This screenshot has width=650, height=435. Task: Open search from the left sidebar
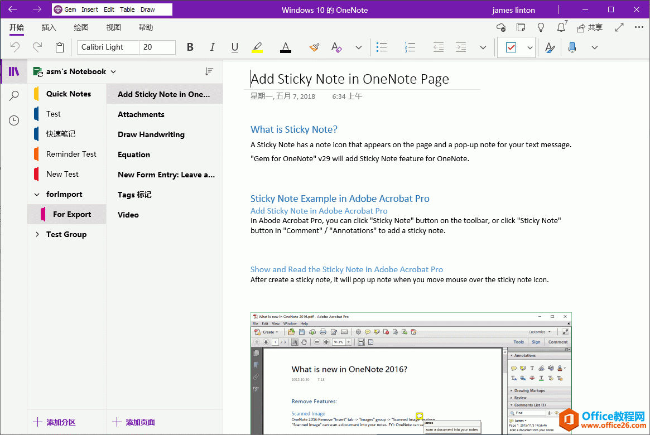(13, 95)
